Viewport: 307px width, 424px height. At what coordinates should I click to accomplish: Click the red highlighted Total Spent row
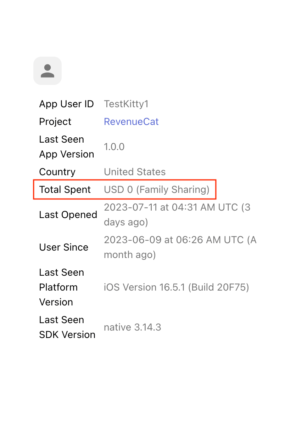[x=125, y=190]
